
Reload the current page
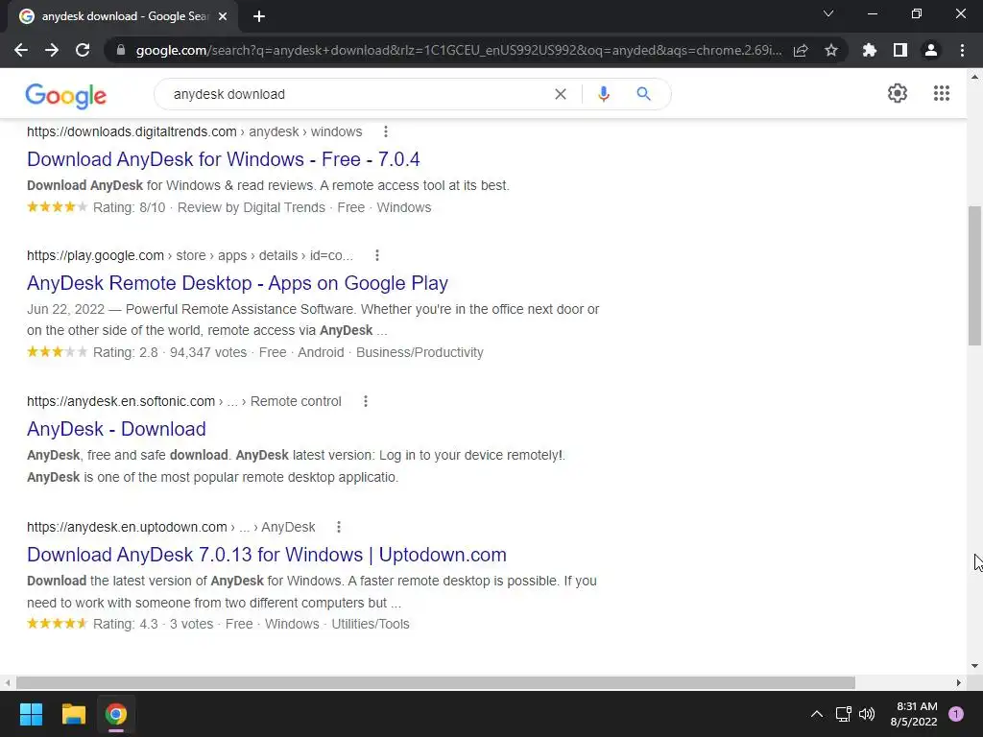[83, 50]
